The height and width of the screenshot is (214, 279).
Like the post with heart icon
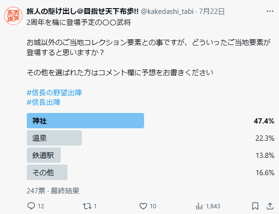143,206
